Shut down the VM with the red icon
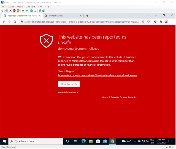 tap(14, 10)
